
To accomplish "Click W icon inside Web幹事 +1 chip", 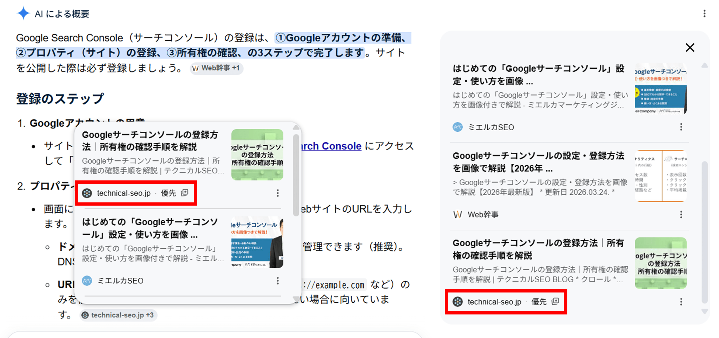I will pyautogui.click(x=196, y=68).
